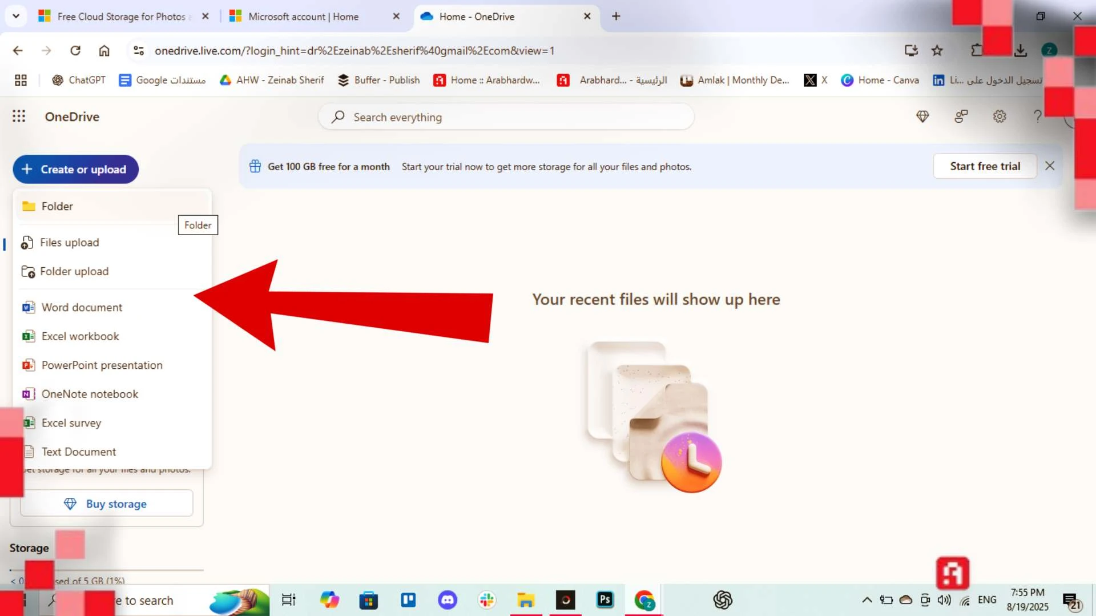Open the Home - Canva bookmark

(x=880, y=80)
